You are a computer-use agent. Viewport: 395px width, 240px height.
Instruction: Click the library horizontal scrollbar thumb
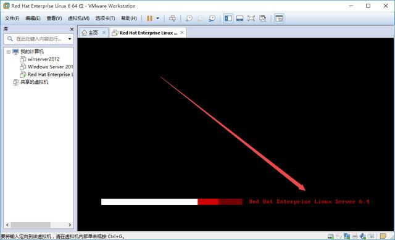pos(30,225)
